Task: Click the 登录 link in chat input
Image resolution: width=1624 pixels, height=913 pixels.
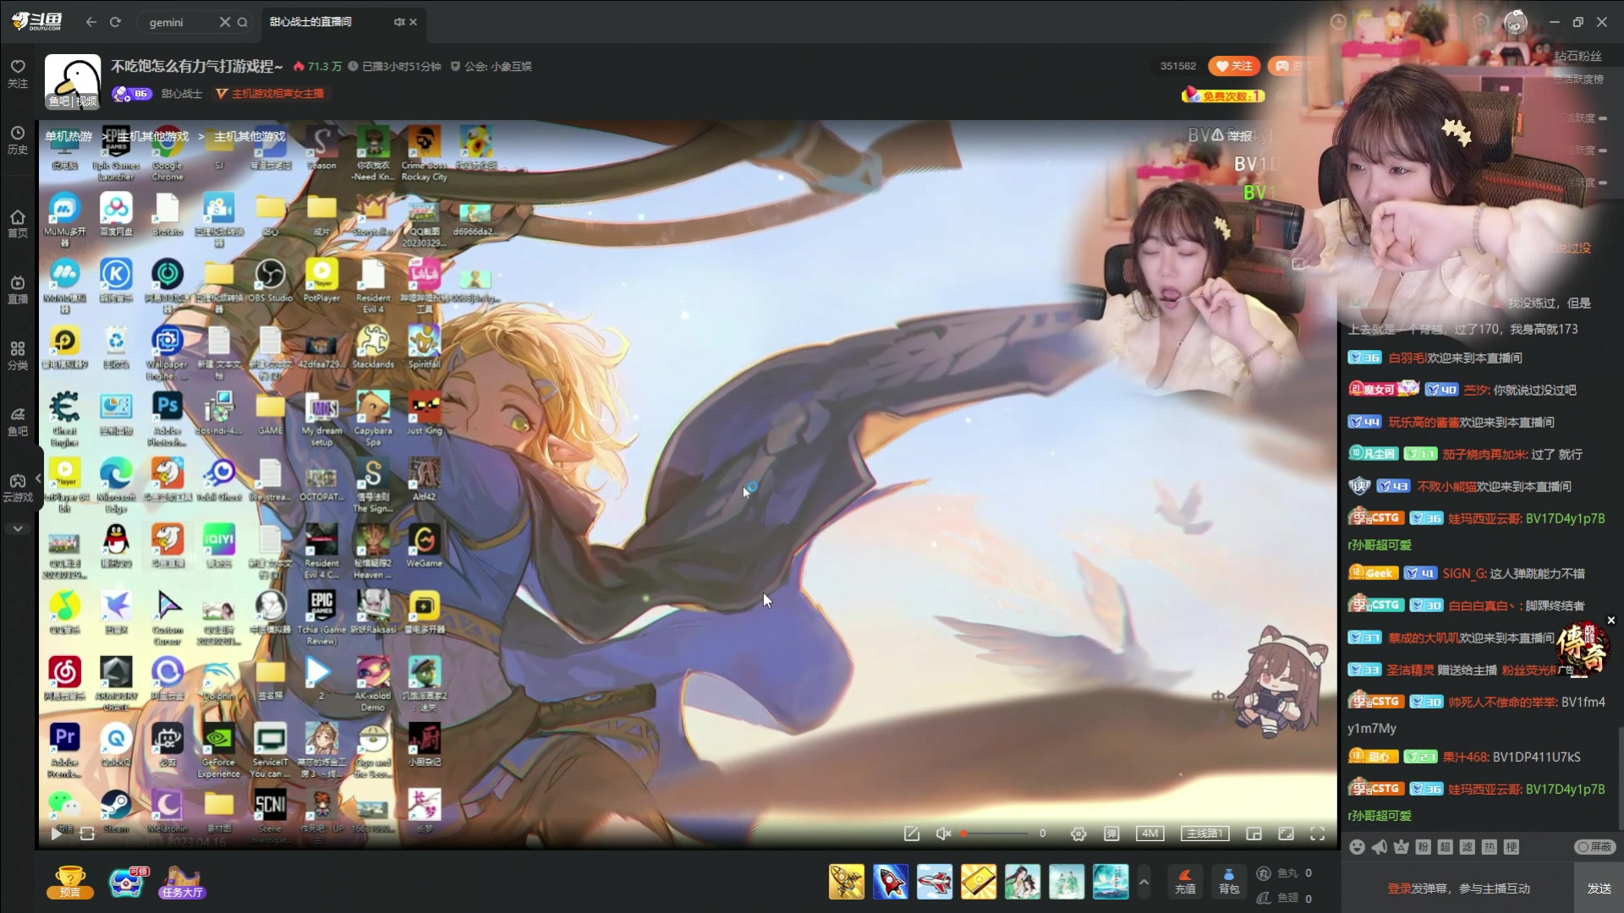Action: click(x=1399, y=888)
